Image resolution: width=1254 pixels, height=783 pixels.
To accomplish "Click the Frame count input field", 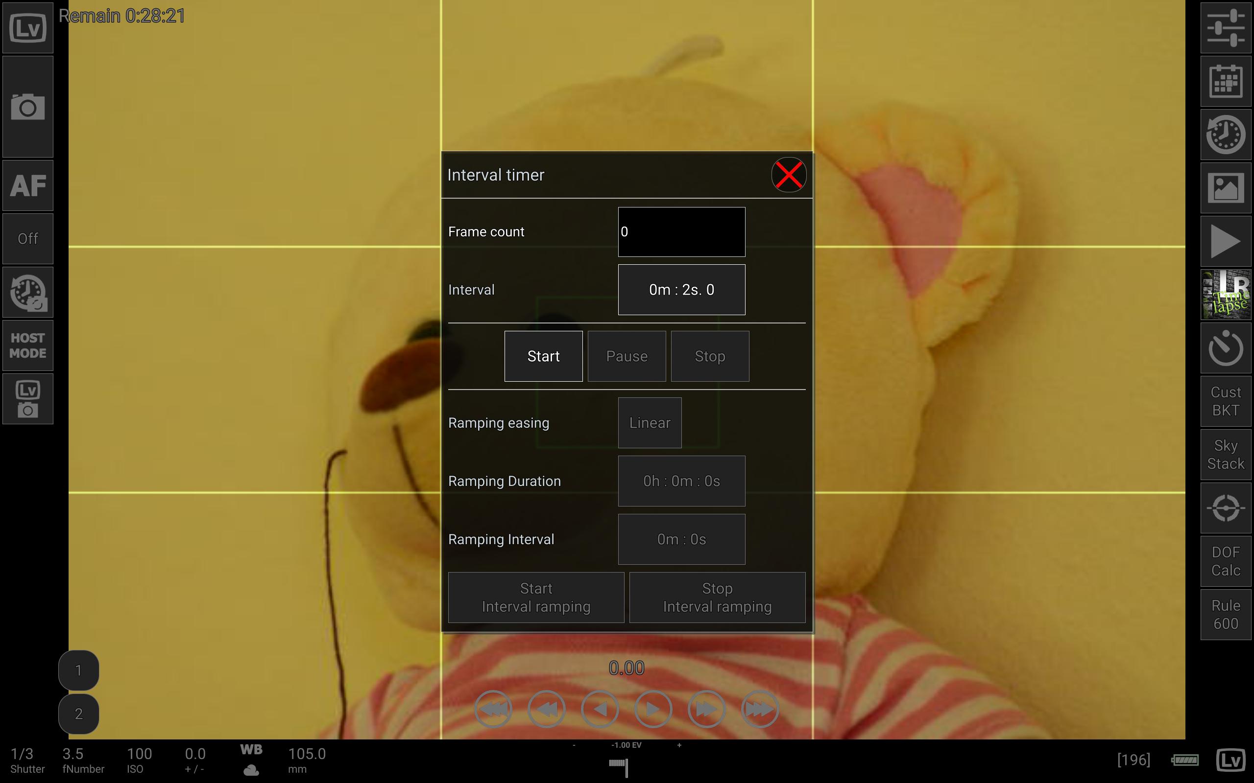I will (681, 231).
